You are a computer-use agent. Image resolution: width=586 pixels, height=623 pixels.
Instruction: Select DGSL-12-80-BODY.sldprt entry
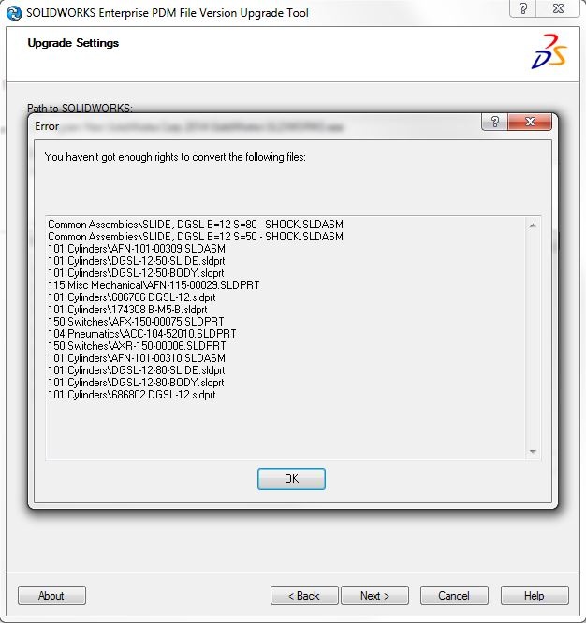tap(136, 383)
